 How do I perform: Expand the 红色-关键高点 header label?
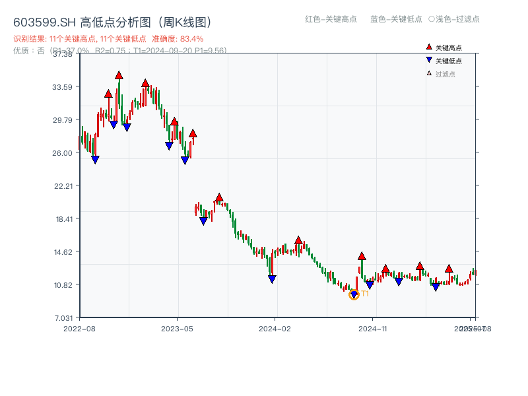[x=328, y=20]
